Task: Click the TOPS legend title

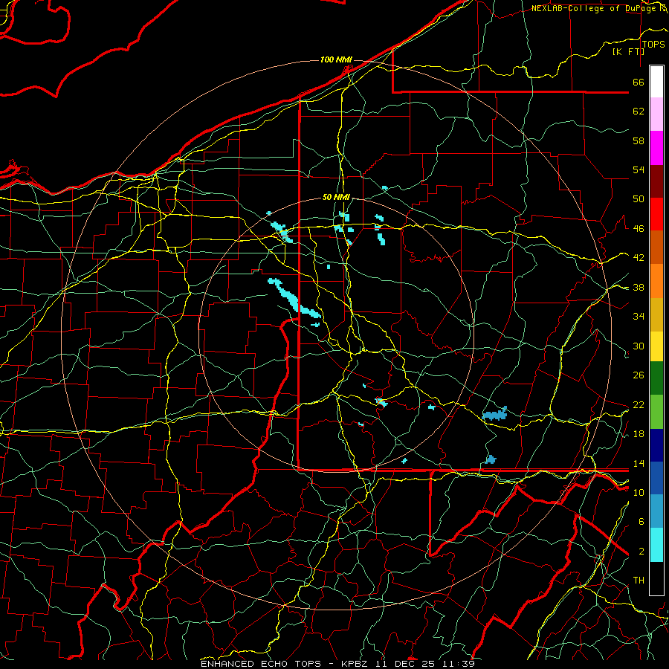Action: coord(653,45)
